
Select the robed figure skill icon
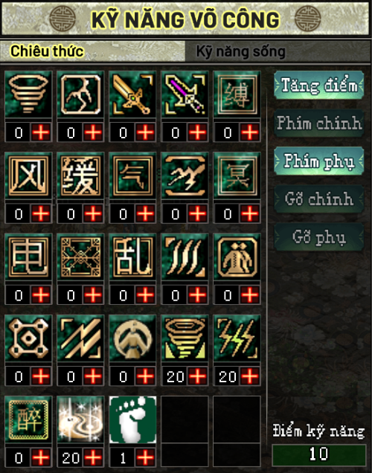[x=237, y=257]
